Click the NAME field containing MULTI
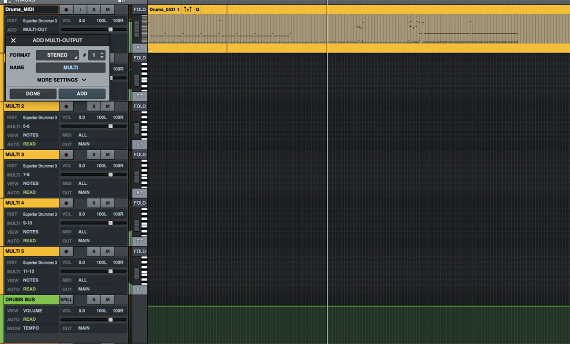This screenshot has width=570, height=344. click(x=71, y=68)
